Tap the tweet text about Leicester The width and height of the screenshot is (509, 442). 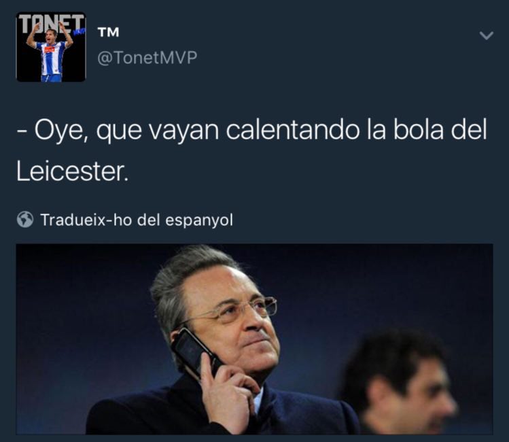point(252,150)
